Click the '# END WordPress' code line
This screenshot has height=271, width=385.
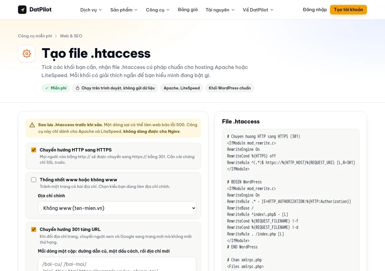[x=243, y=247]
